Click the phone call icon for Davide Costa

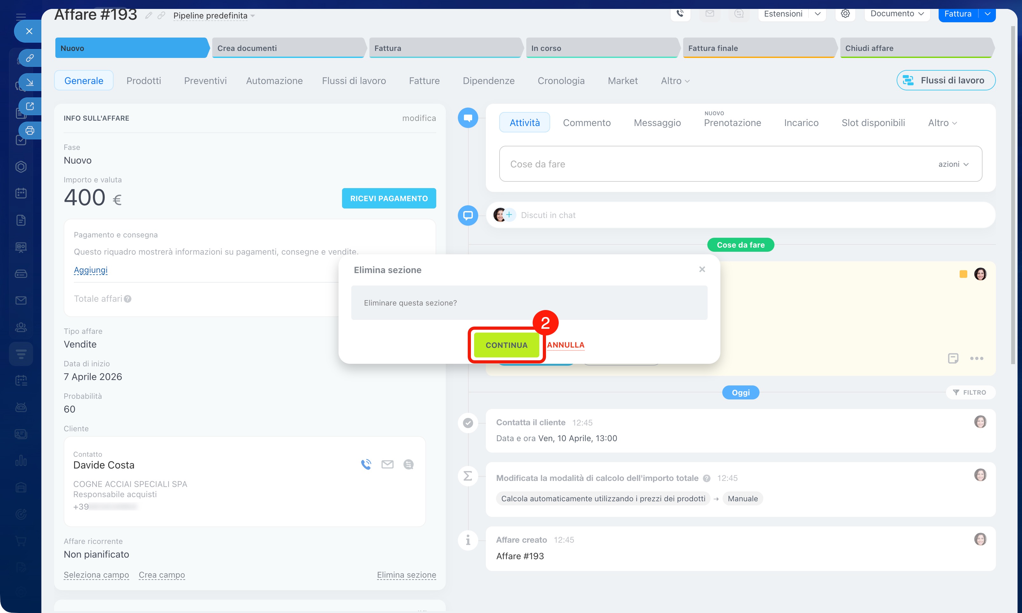coord(366,464)
